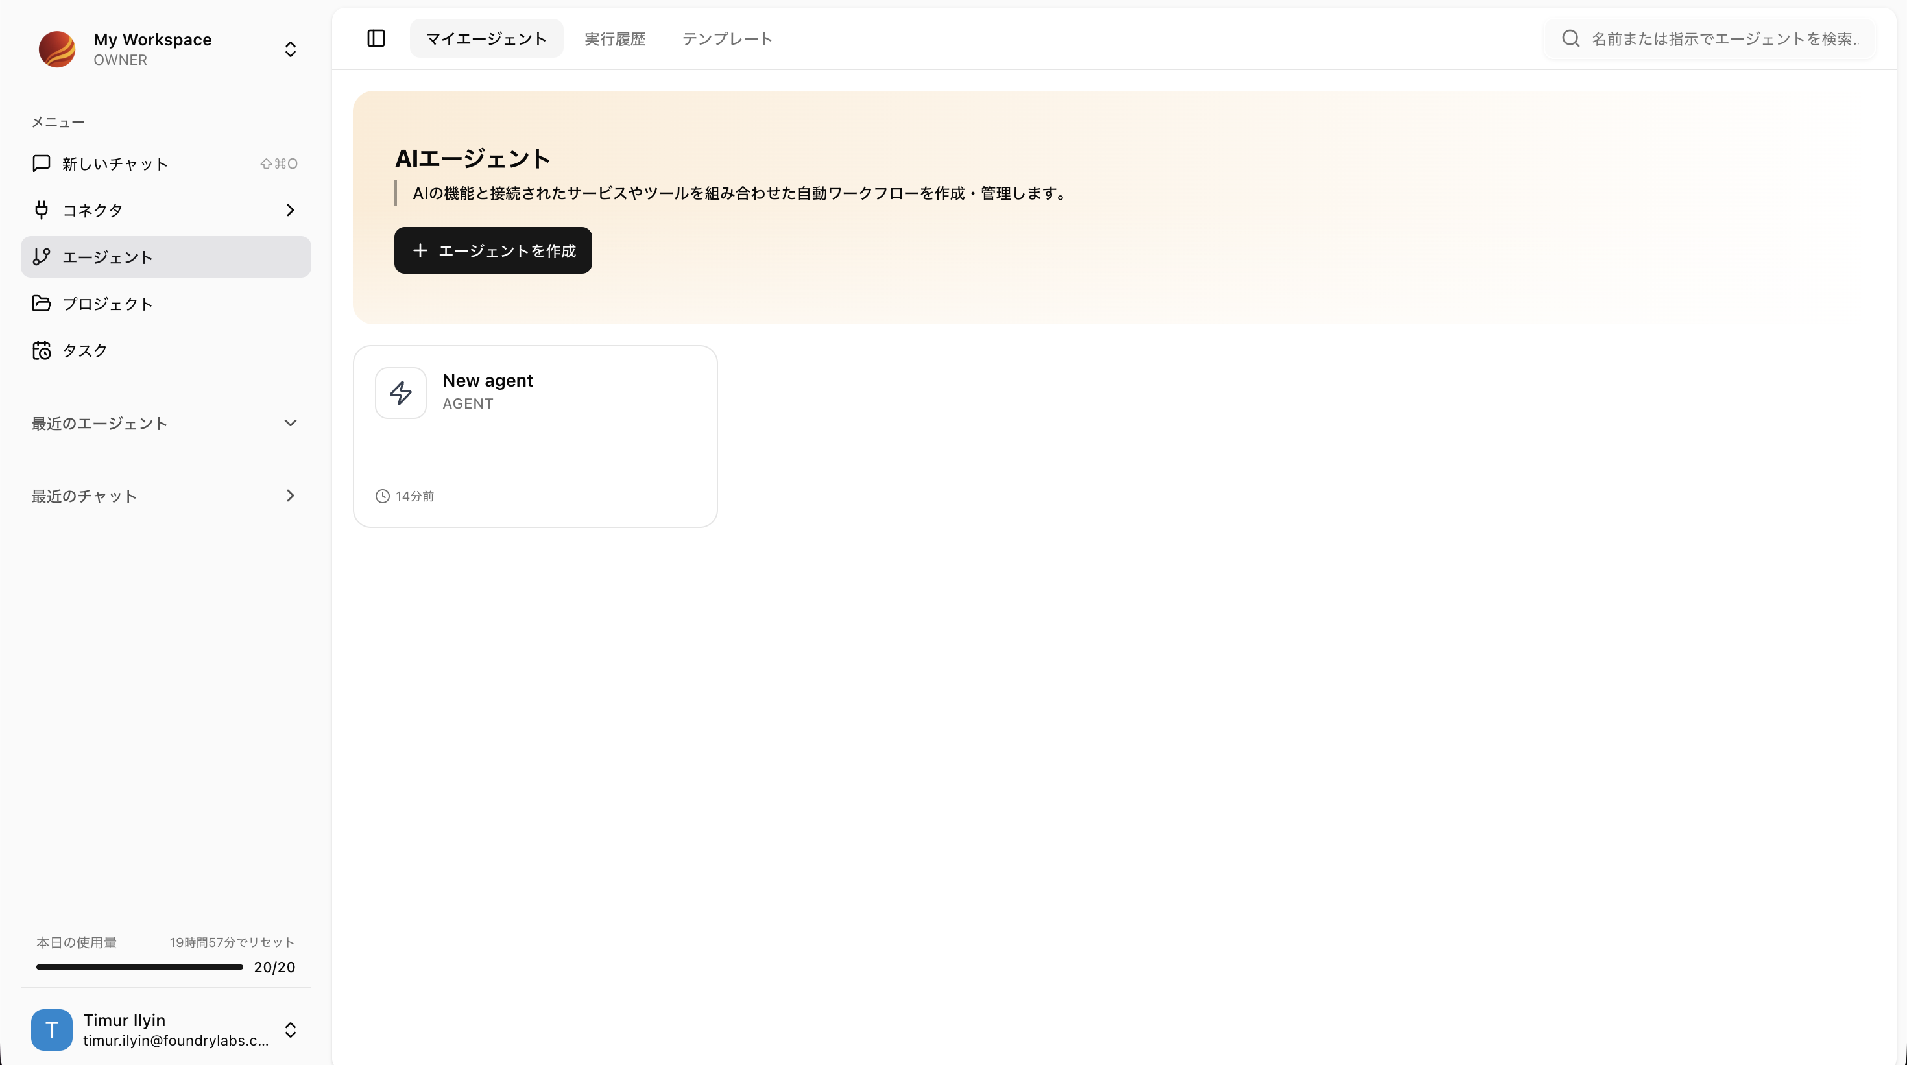
Task: Click the new chat speech bubble icon
Action: coord(42,163)
